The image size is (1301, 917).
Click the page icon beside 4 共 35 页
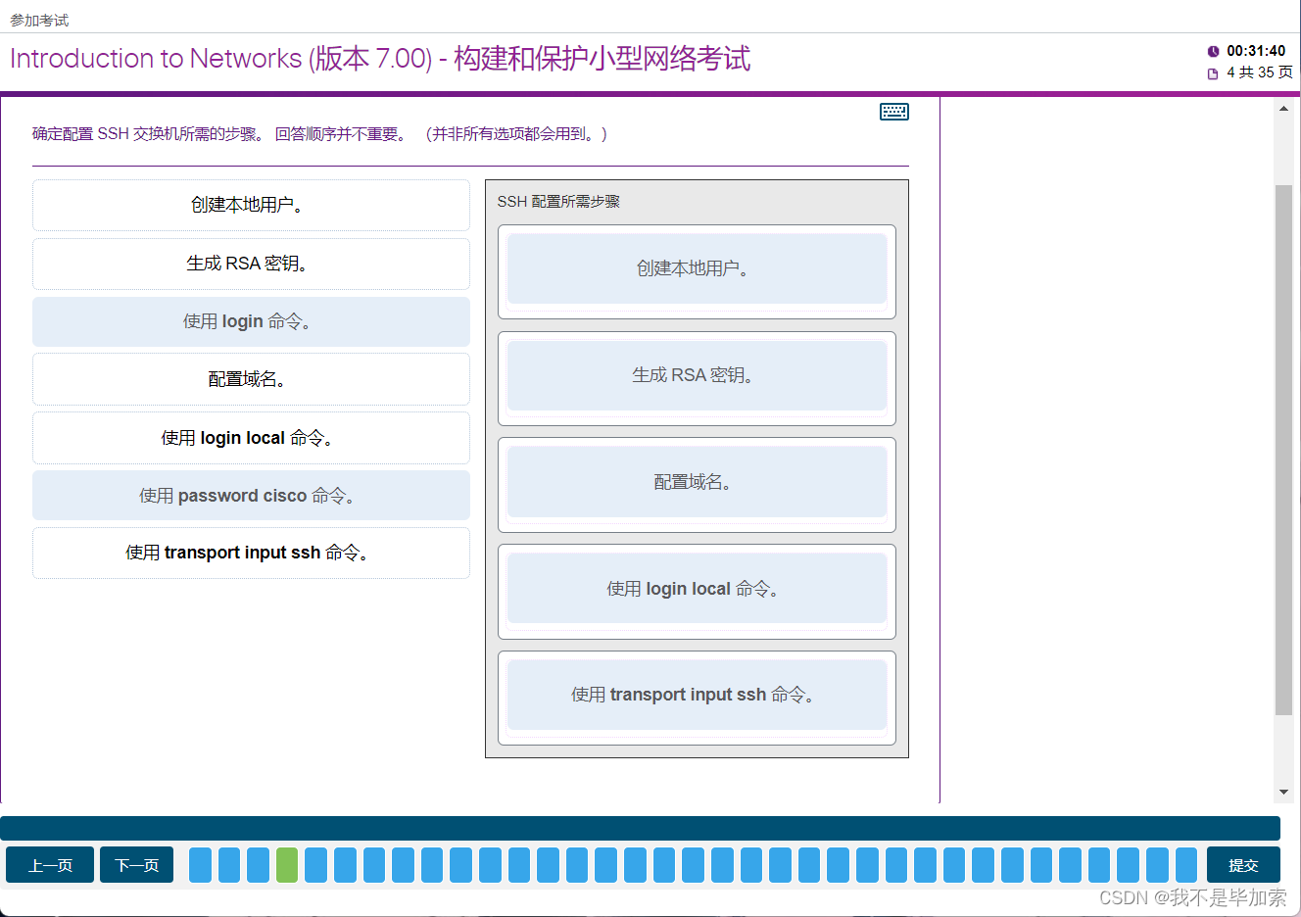click(x=1213, y=73)
